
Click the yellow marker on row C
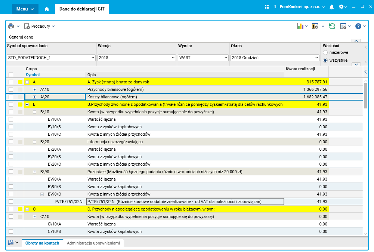point(20,209)
